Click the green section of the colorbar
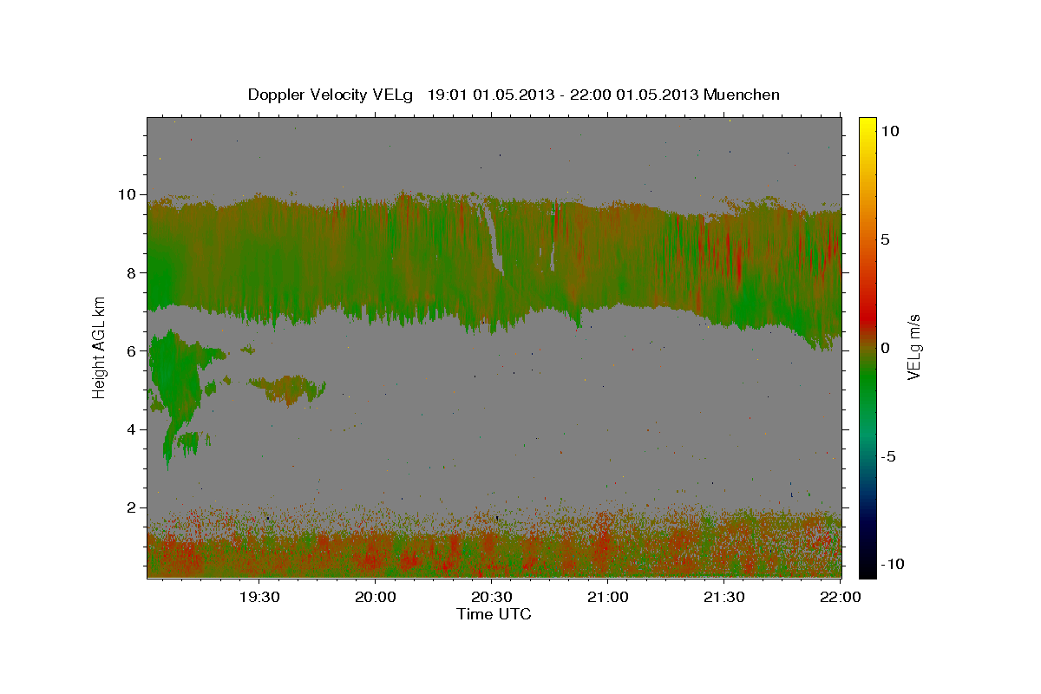This screenshot has width=1041, height=694. [867, 382]
